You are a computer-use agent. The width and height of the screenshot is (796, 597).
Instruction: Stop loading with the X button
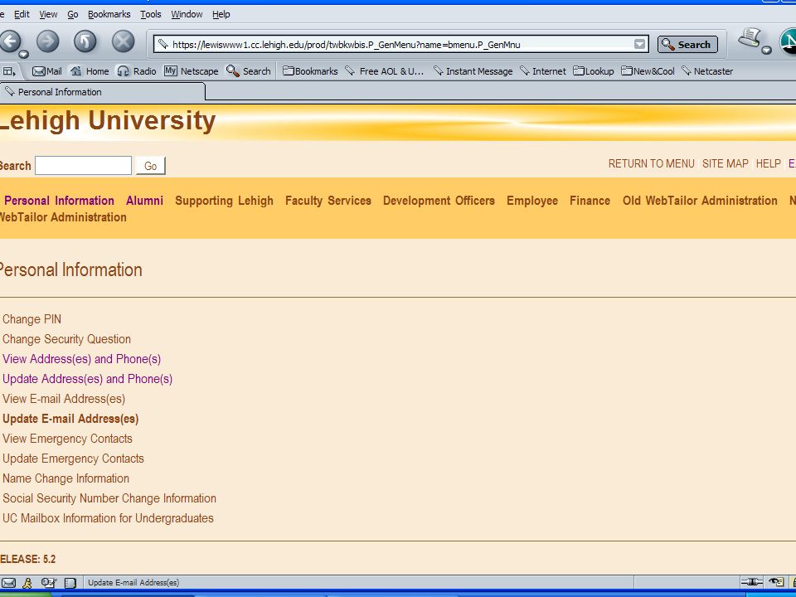coord(123,41)
